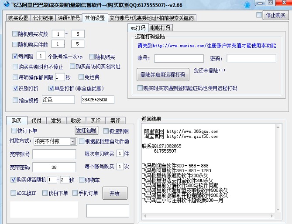Screen dimensions: 292x224
Task: Enable 购买时买家遇到登陆验证码也使用远程打码 checkbox
Action: (x=140, y=88)
